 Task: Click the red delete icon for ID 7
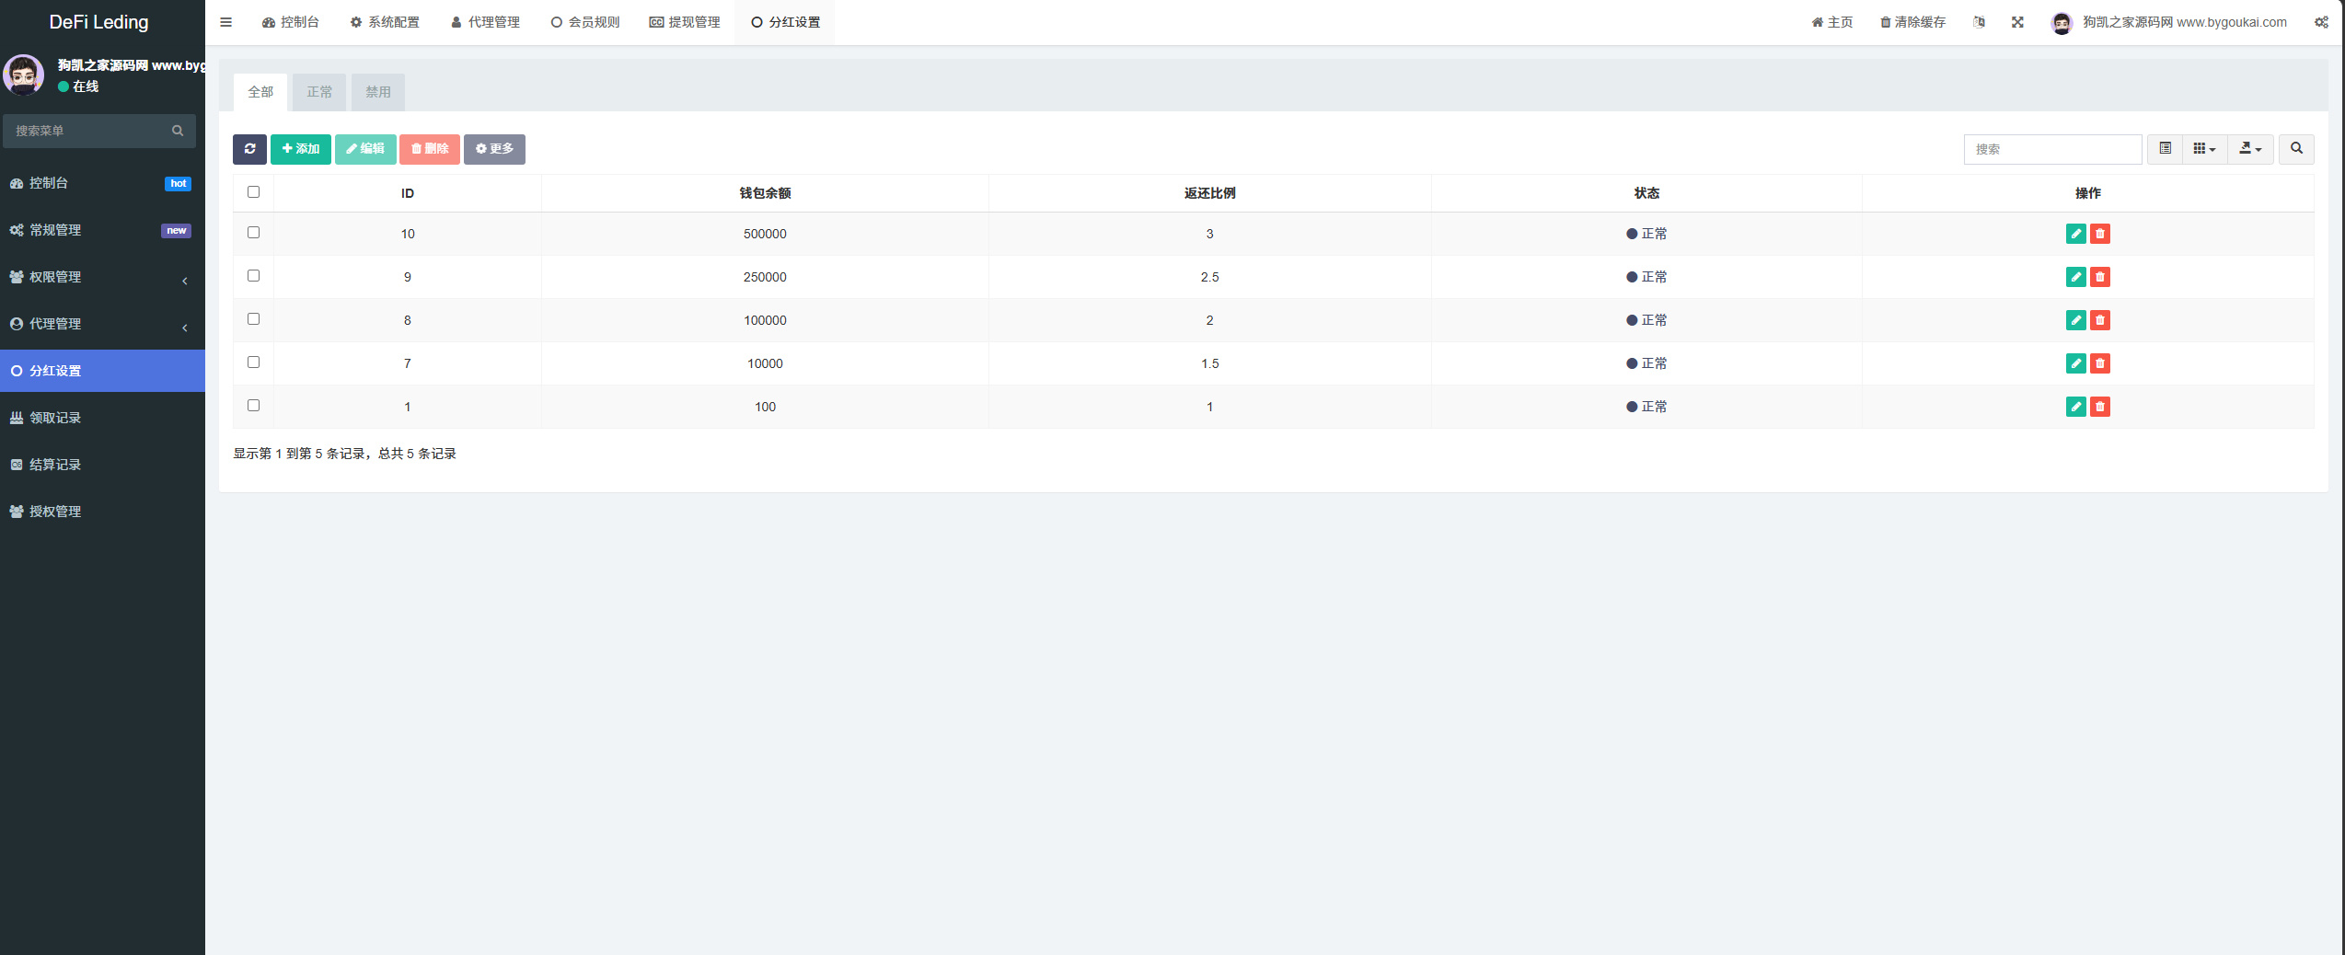pos(2100,363)
